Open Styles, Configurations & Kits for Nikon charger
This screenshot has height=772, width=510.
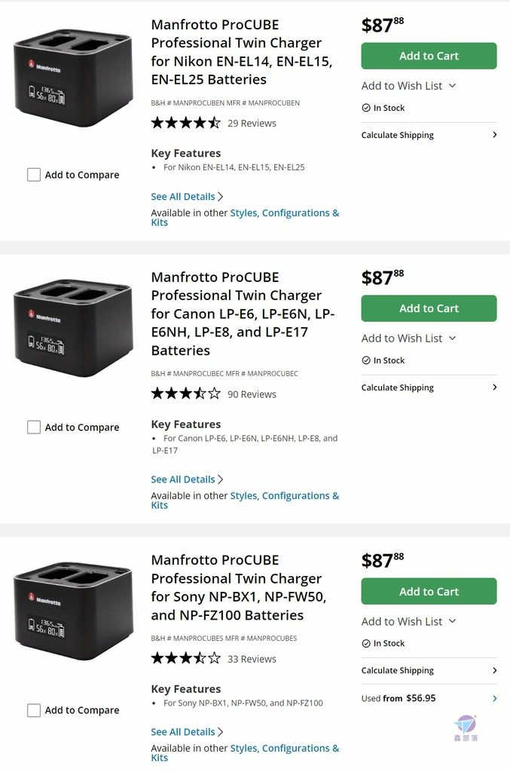click(x=245, y=218)
